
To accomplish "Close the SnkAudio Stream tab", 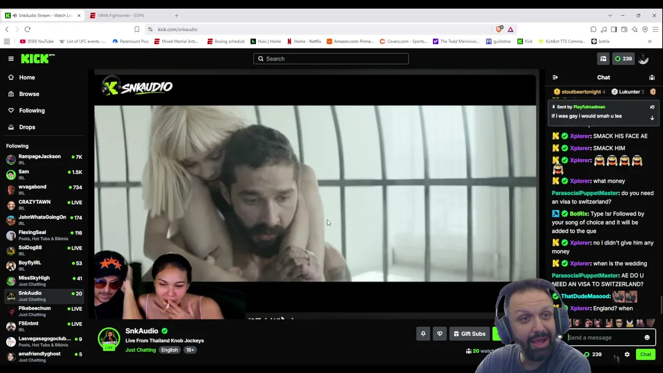I will (x=79, y=16).
